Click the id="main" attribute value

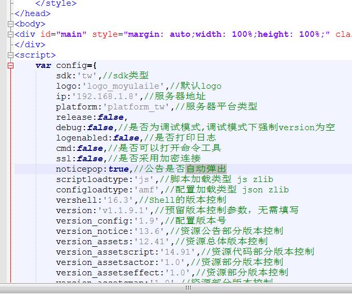point(71,34)
